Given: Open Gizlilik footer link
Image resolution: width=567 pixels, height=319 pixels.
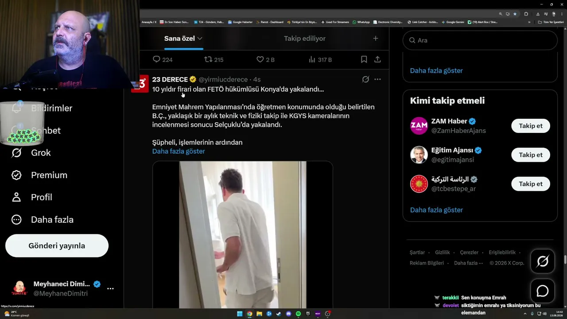Looking at the screenshot, I should (x=443, y=253).
